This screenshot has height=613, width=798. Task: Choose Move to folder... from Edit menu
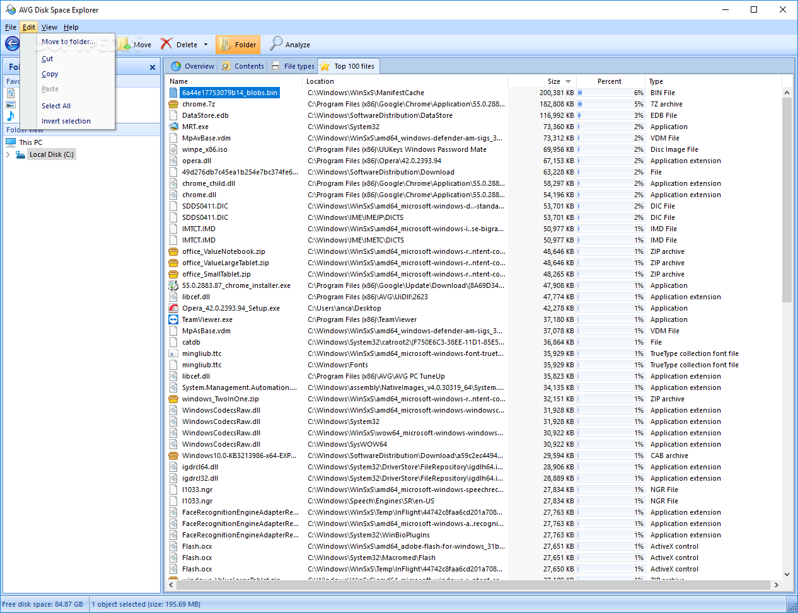(x=67, y=42)
